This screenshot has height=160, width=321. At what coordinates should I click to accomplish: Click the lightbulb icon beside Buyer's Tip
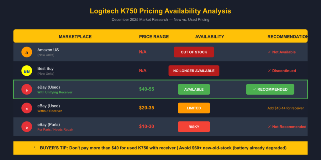pyautogui.click(x=35, y=148)
